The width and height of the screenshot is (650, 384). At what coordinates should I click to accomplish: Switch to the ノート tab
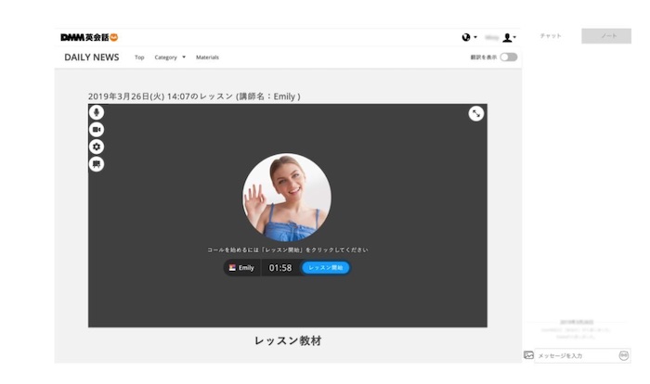[606, 36]
